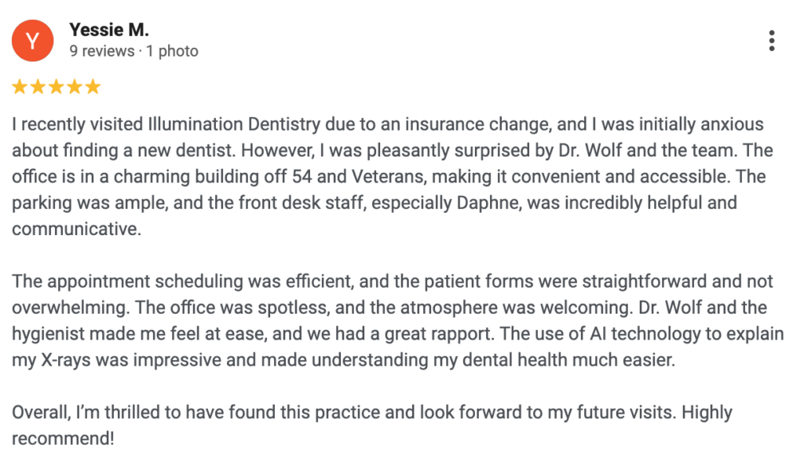Screen dimensions: 804x463
Task: Click the first rating star
Action: (x=20, y=86)
